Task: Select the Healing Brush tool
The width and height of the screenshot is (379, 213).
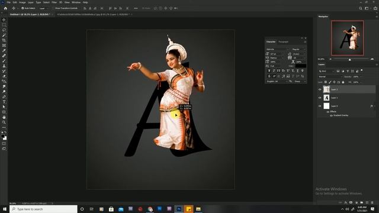Action: (4, 56)
